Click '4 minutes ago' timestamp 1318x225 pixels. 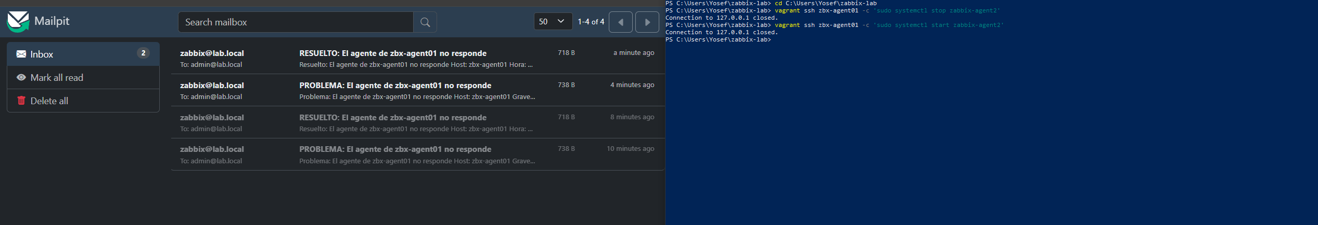[632, 85]
